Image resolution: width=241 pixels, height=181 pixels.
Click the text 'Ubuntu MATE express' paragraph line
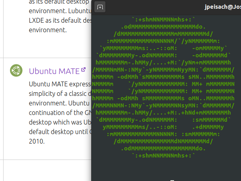[x=60, y=84]
